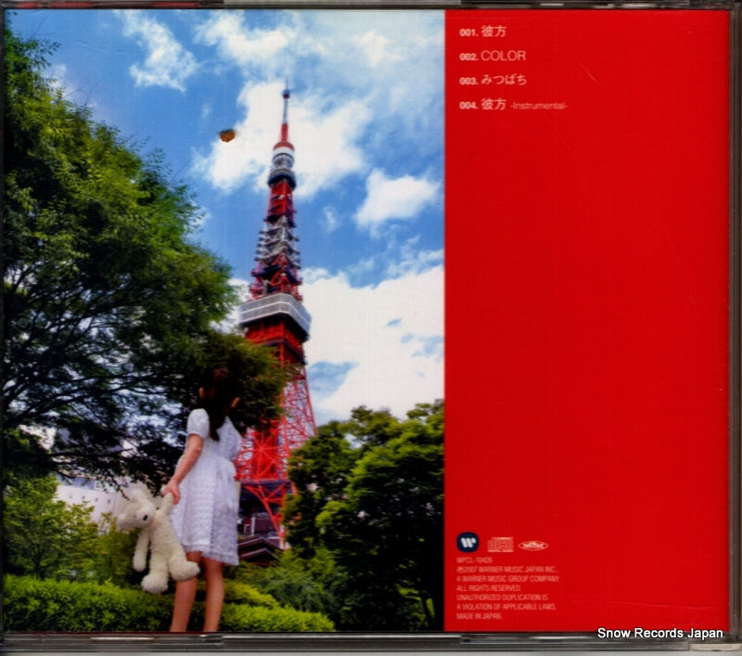Click the Tokyo Tower antenna tip
The image size is (742, 656).
[286, 94]
